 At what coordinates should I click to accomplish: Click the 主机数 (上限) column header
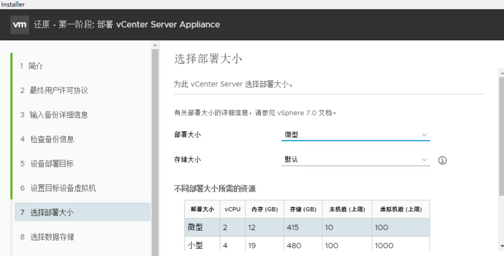point(347,210)
